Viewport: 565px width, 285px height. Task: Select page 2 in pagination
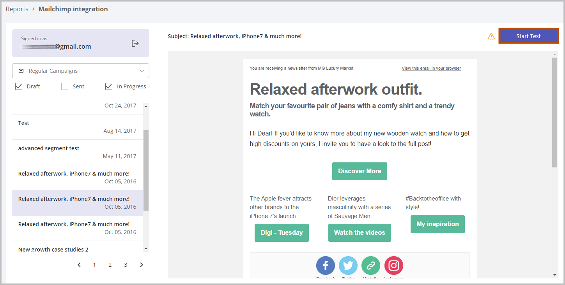(x=110, y=265)
